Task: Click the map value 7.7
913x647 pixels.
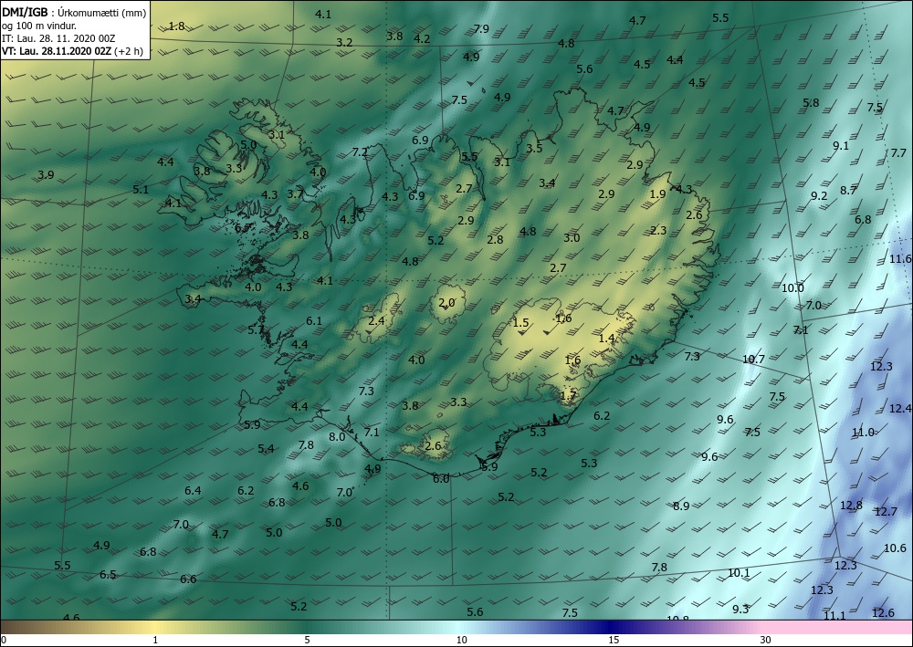Action: (898, 153)
